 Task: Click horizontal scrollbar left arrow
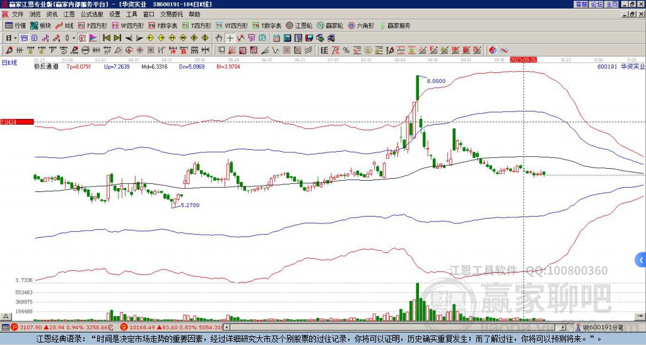click(226, 327)
